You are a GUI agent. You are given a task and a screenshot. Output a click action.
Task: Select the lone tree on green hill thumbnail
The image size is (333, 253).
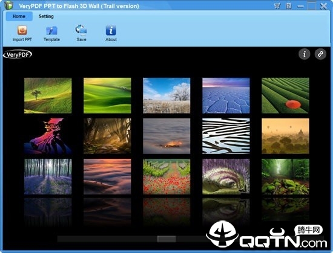(x=48, y=95)
